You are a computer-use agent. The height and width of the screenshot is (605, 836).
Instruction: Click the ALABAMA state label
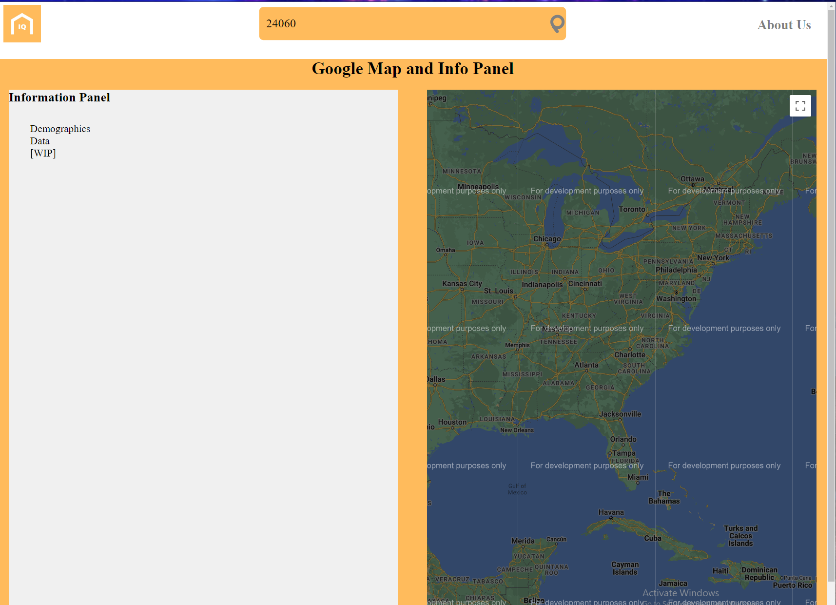tap(559, 383)
